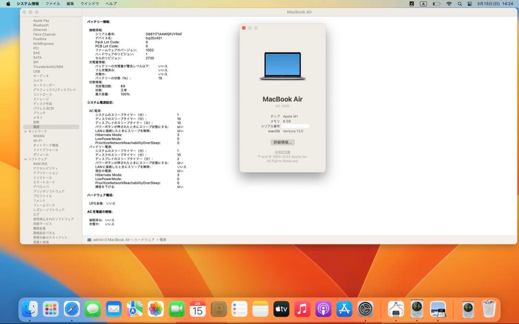Open Trash in the Dock
This screenshot has height=324, width=519.
click(489, 309)
